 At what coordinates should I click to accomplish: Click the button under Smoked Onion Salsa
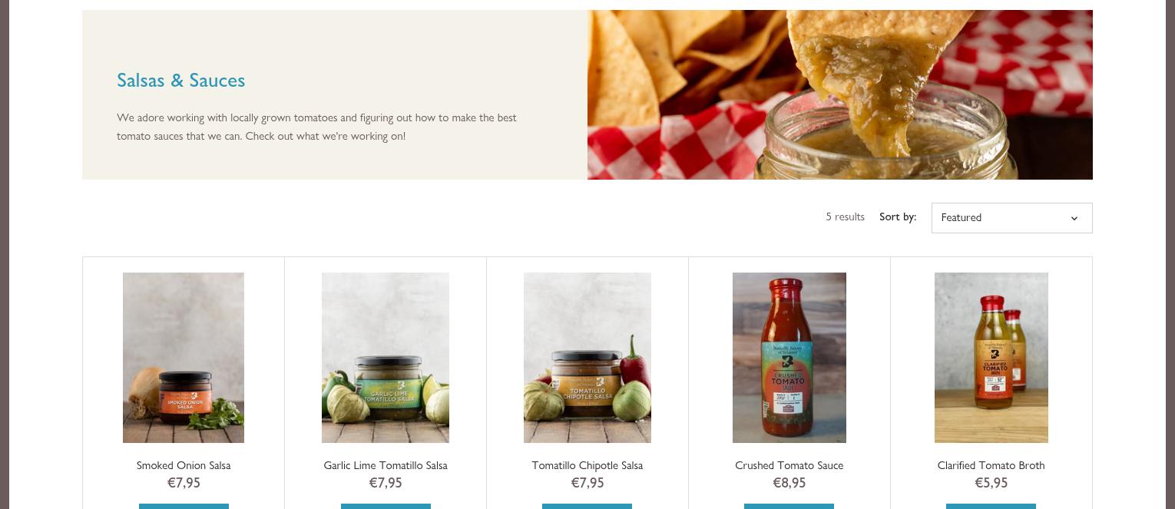tap(184, 506)
